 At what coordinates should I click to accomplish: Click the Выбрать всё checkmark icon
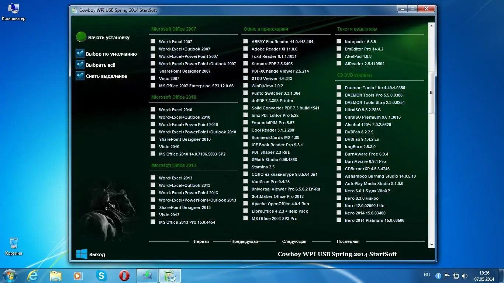point(80,64)
